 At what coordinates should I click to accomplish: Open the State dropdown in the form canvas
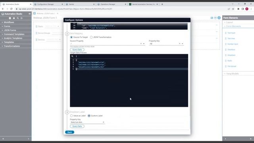pyautogui.click(x=52, y=27)
